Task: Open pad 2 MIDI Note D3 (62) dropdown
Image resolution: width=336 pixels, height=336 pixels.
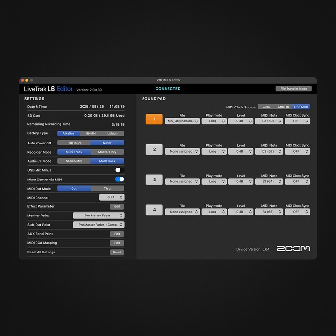Action: (269, 151)
